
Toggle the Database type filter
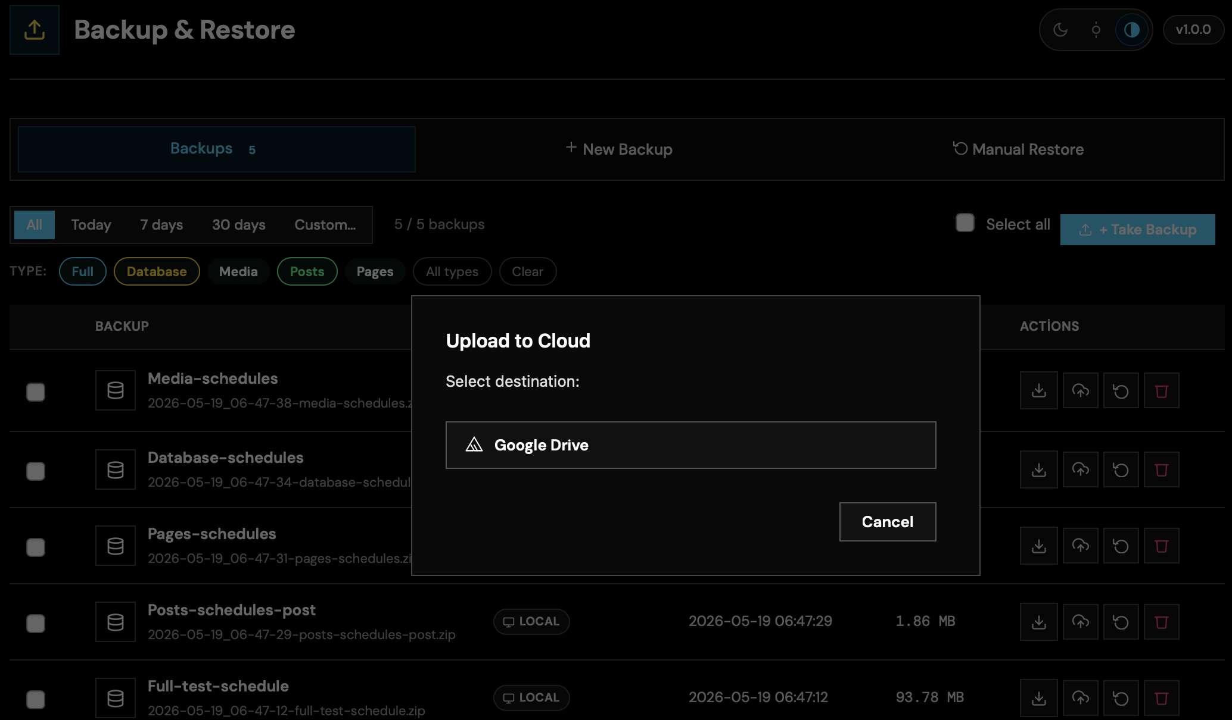pyautogui.click(x=157, y=271)
